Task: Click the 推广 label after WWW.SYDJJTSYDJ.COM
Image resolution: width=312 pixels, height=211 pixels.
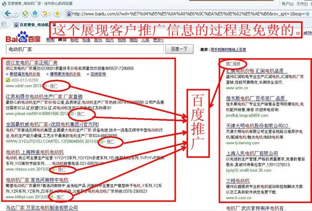Action: click(110, 141)
